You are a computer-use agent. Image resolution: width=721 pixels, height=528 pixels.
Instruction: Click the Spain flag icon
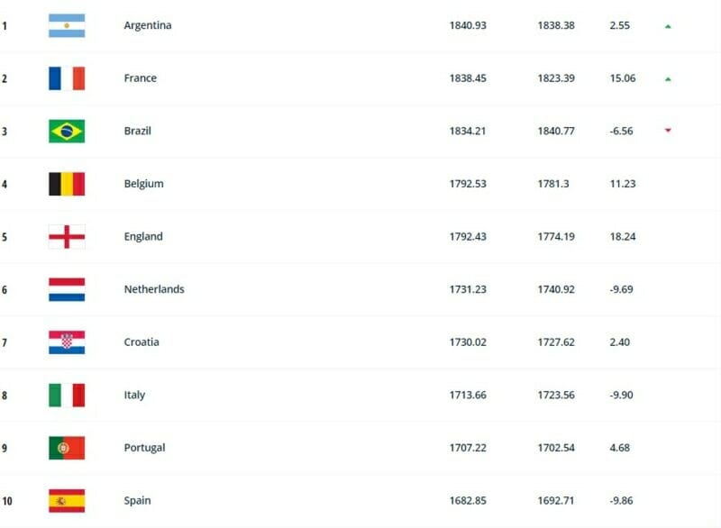pos(67,500)
